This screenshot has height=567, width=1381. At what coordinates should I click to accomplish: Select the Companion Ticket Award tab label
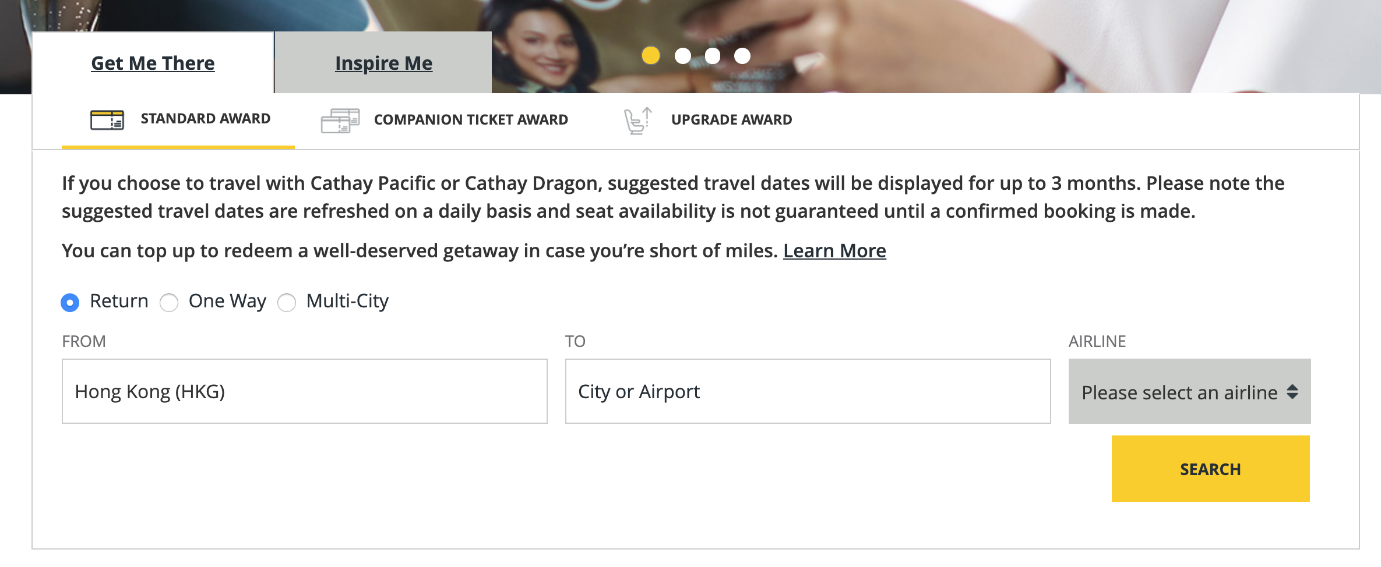click(470, 119)
